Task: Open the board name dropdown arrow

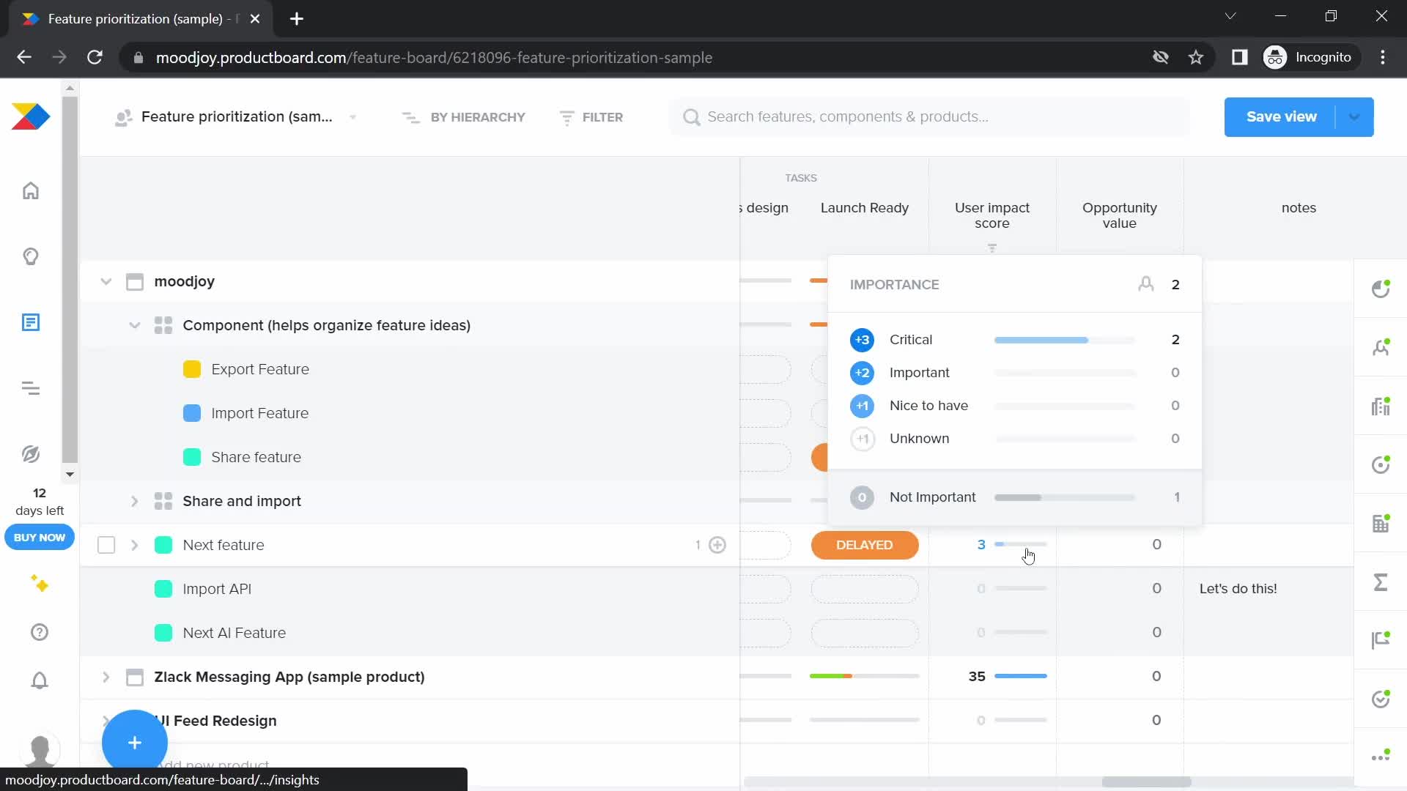Action: [x=353, y=117]
